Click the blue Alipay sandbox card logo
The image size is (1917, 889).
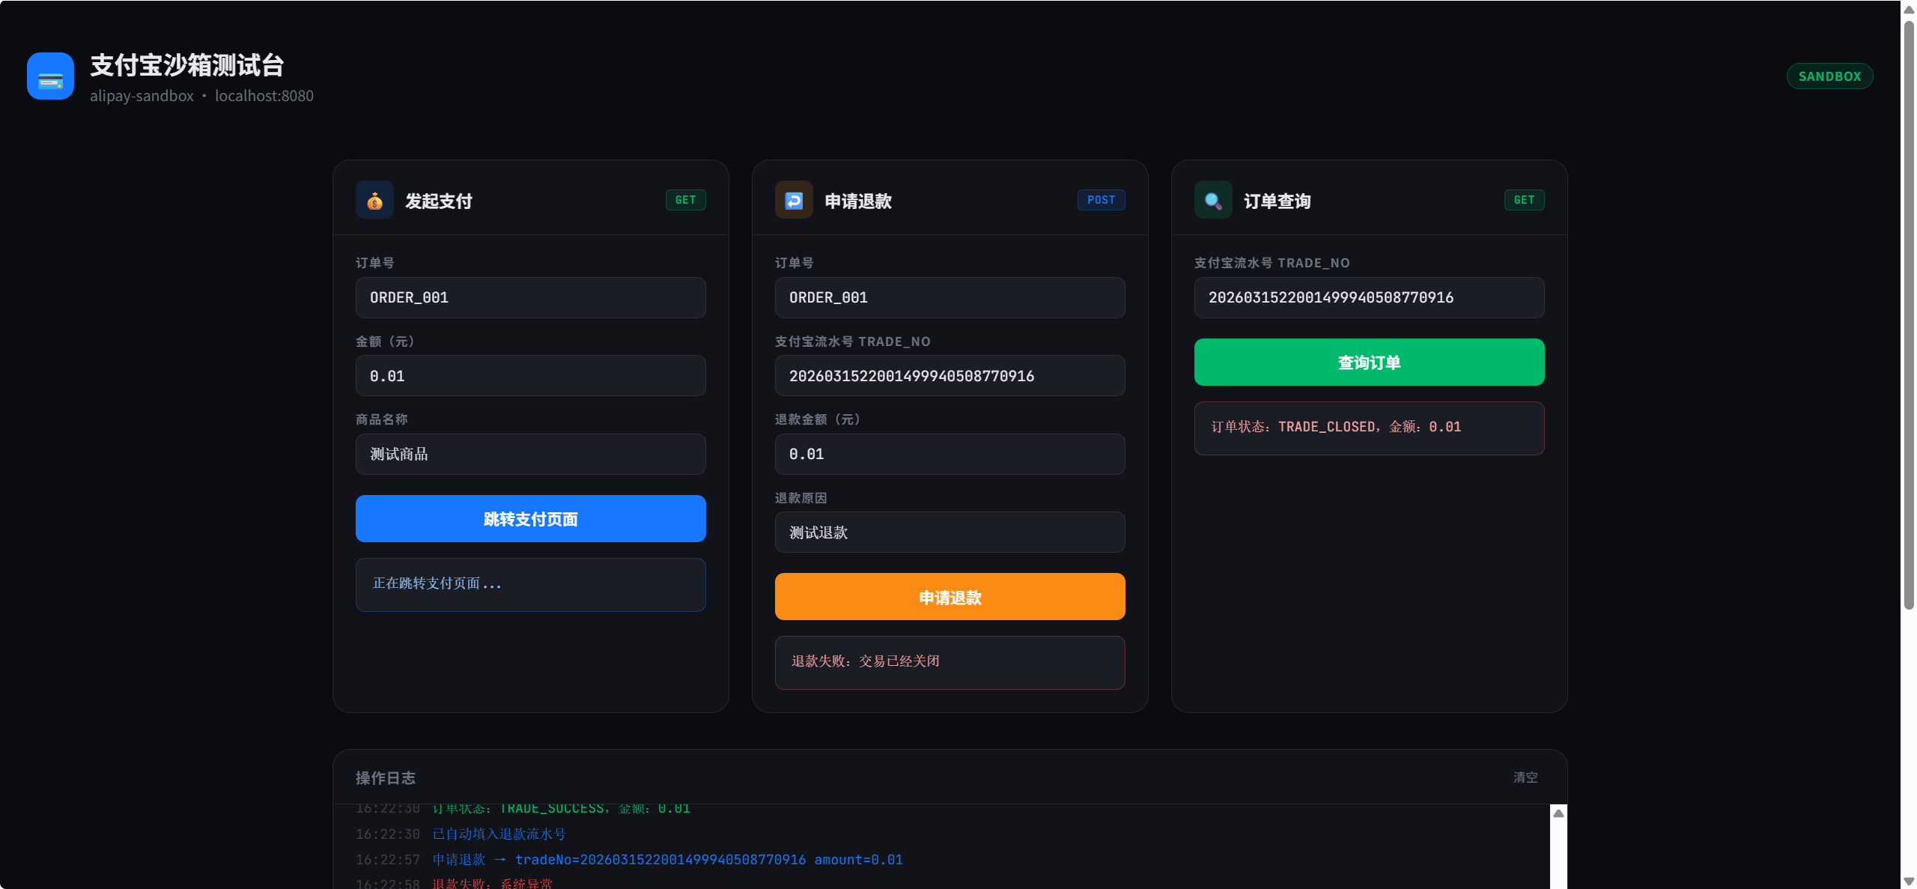(50, 76)
